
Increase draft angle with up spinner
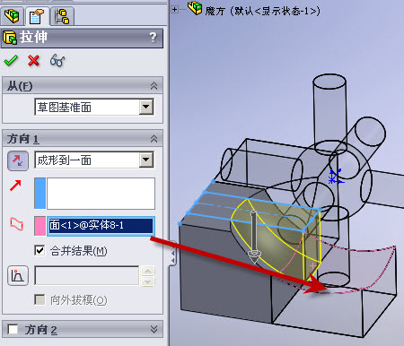coord(147,271)
